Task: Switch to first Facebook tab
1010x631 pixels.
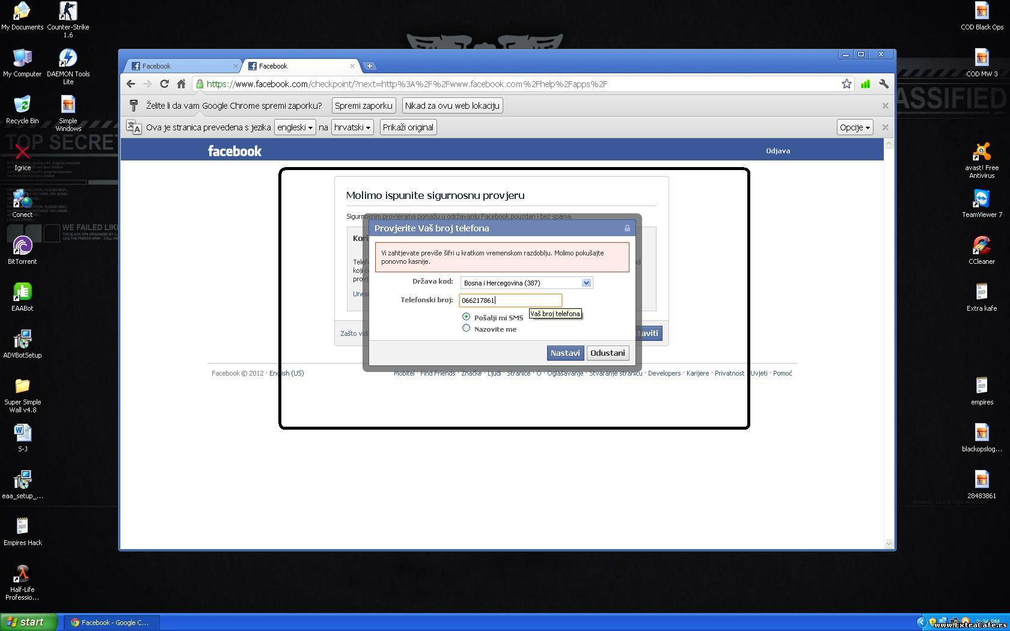Action: [182, 66]
